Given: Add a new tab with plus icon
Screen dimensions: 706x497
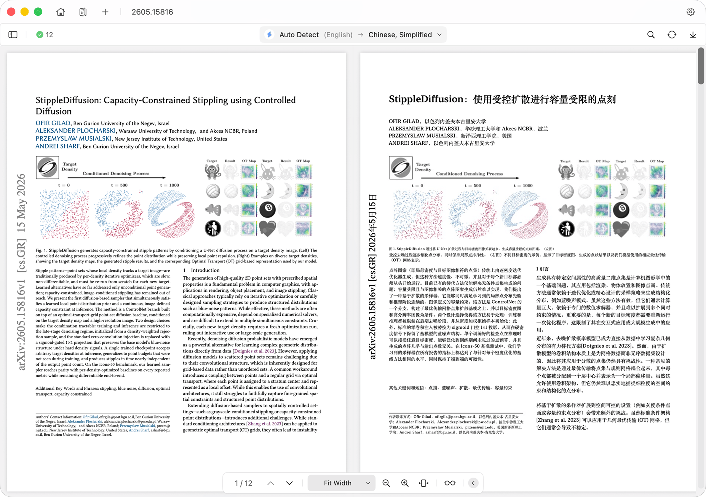Looking at the screenshot, I should (x=105, y=12).
